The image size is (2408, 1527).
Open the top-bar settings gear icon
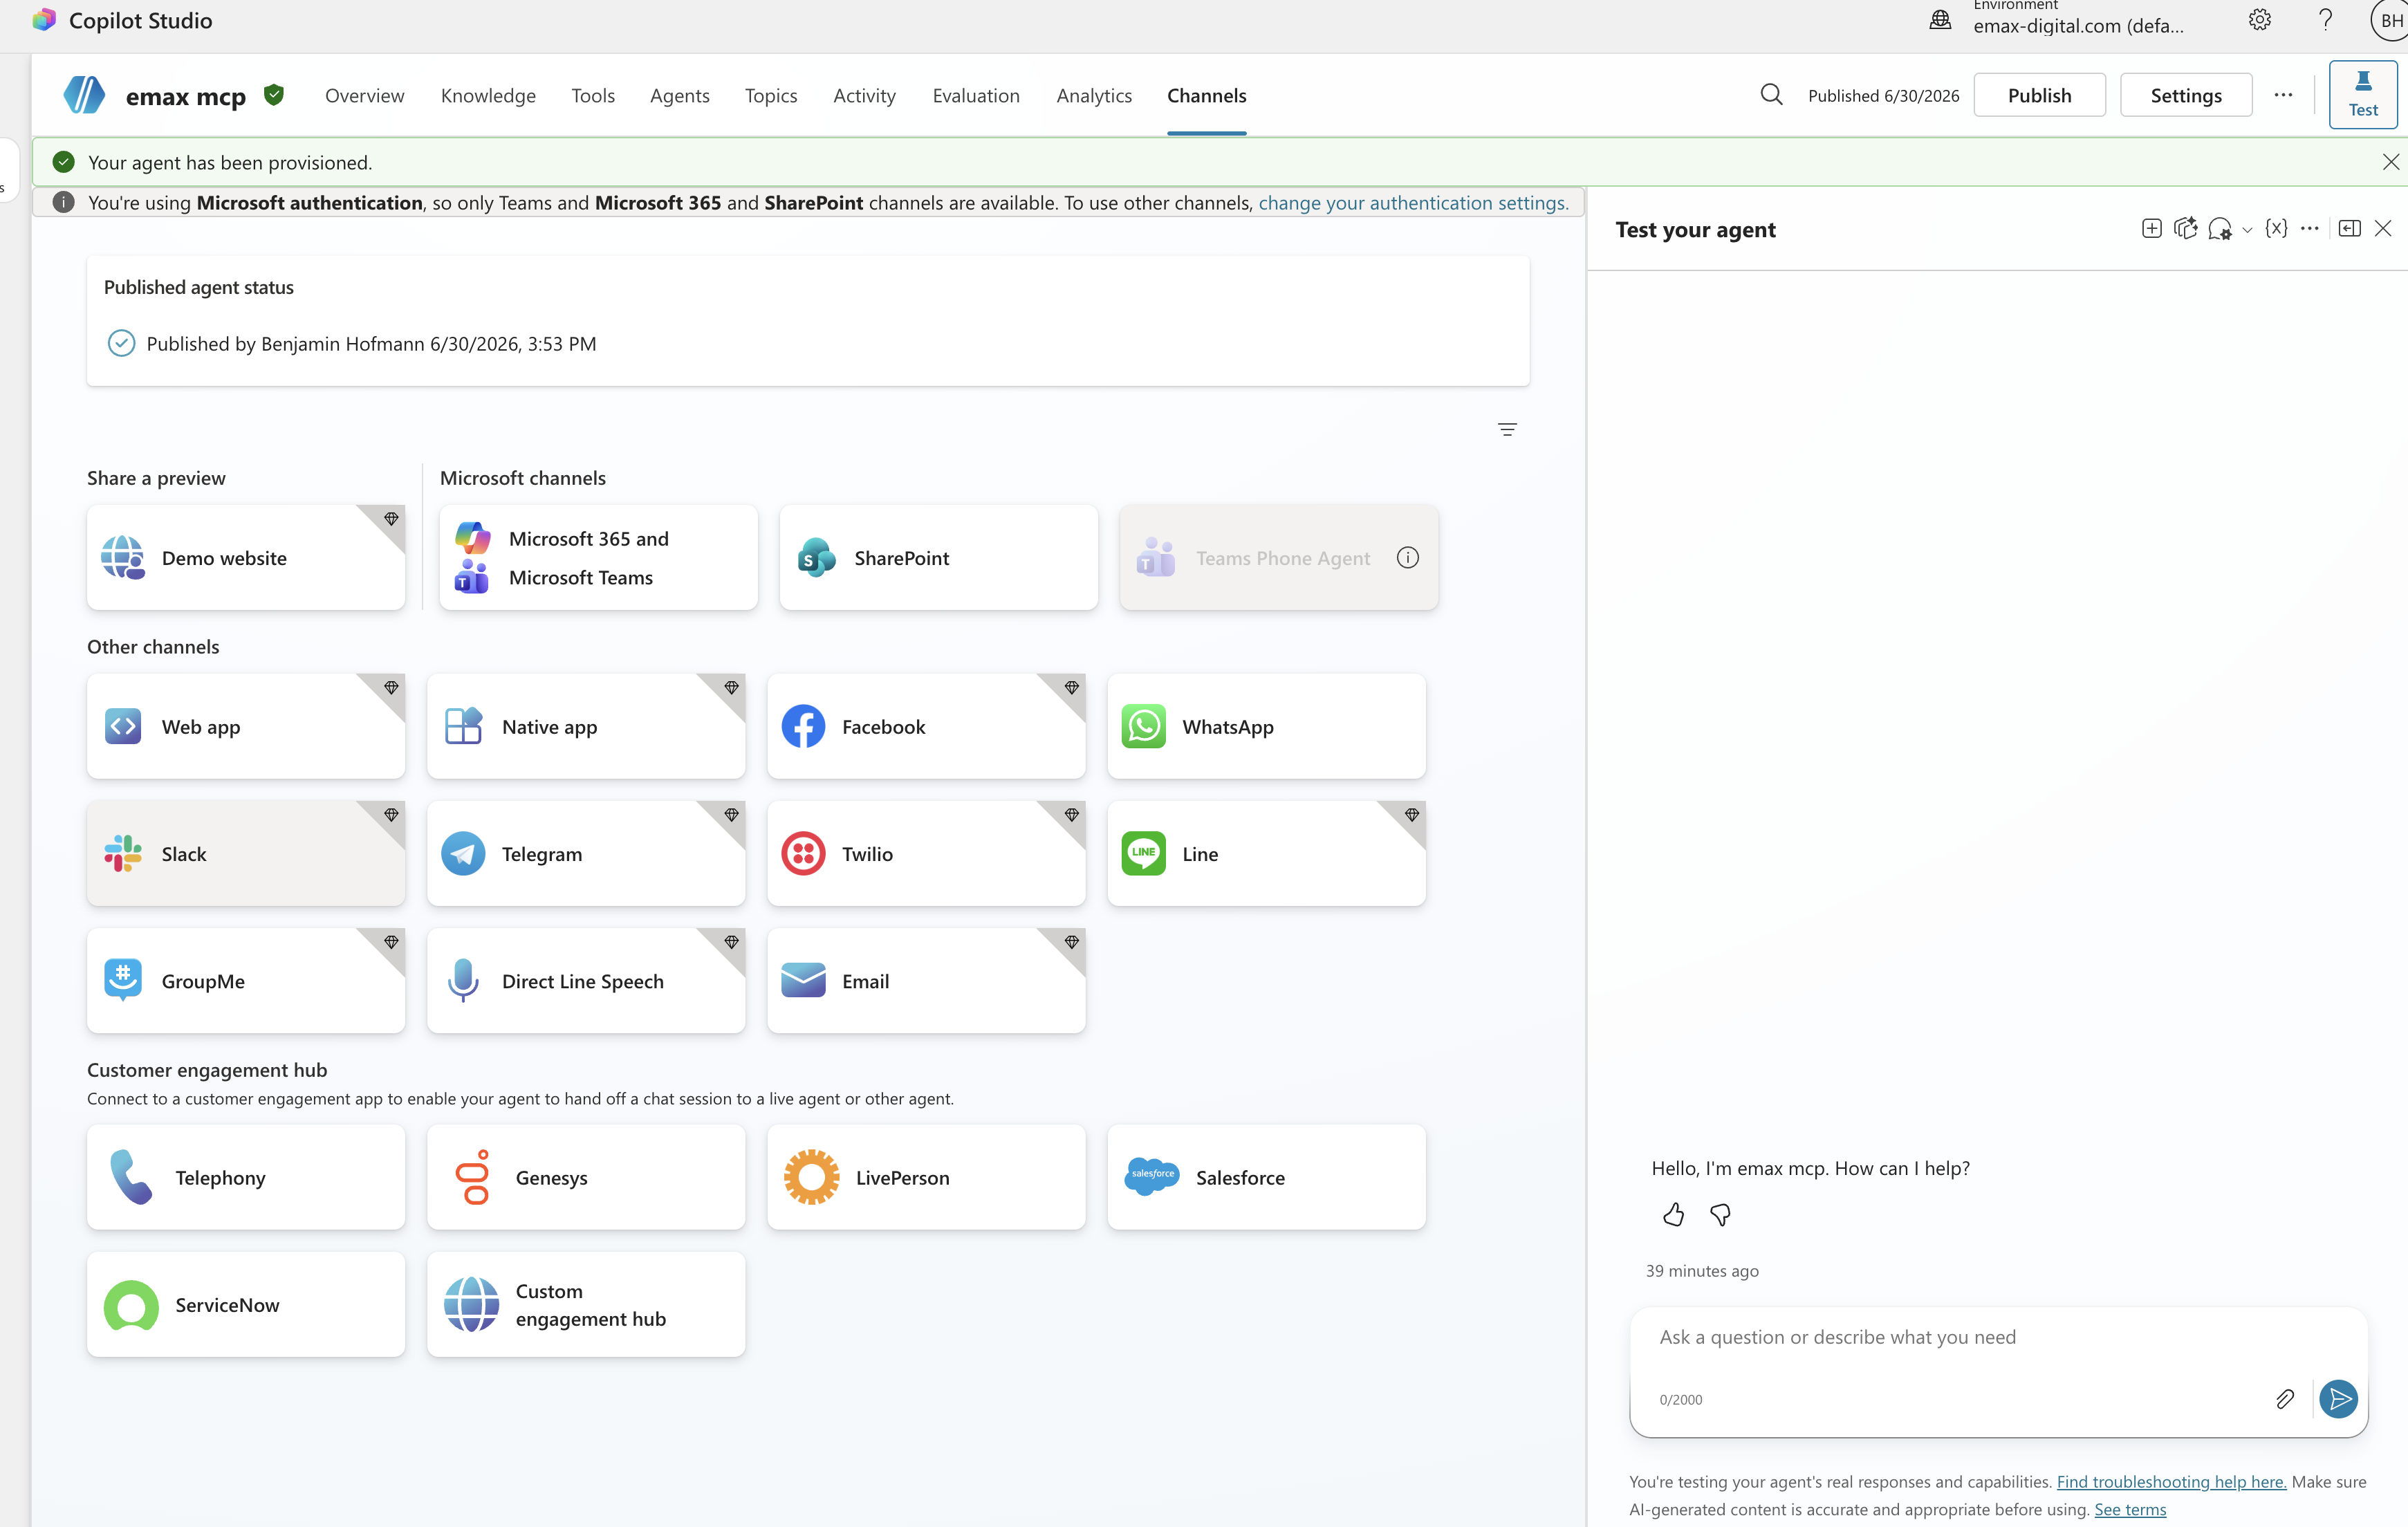tap(2260, 20)
